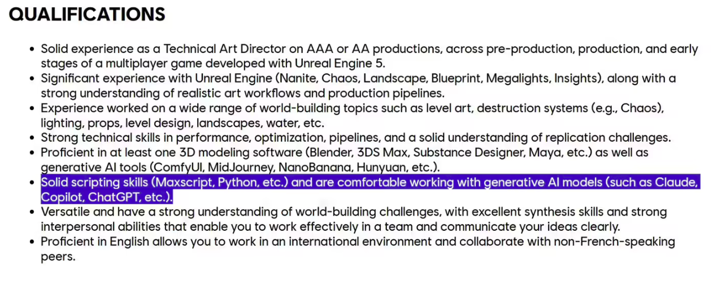Click bullet starting "Versatile and have a strong understanding"
The height and width of the screenshot is (281, 713).
pos(354,219)
